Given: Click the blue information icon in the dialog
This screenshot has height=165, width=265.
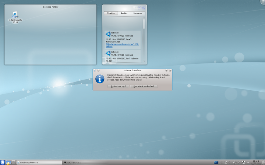Looking at the screenshot, I should pos(100,79).
